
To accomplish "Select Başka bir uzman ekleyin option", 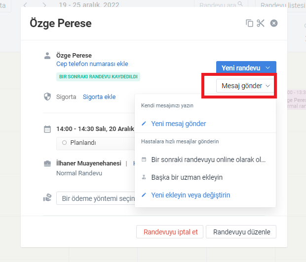I will (187, 177).
